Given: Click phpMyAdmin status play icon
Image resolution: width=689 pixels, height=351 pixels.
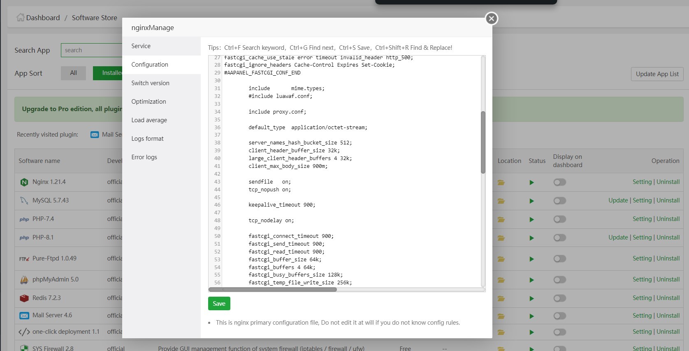Looking at the screenshot, I should coord(531,280).
